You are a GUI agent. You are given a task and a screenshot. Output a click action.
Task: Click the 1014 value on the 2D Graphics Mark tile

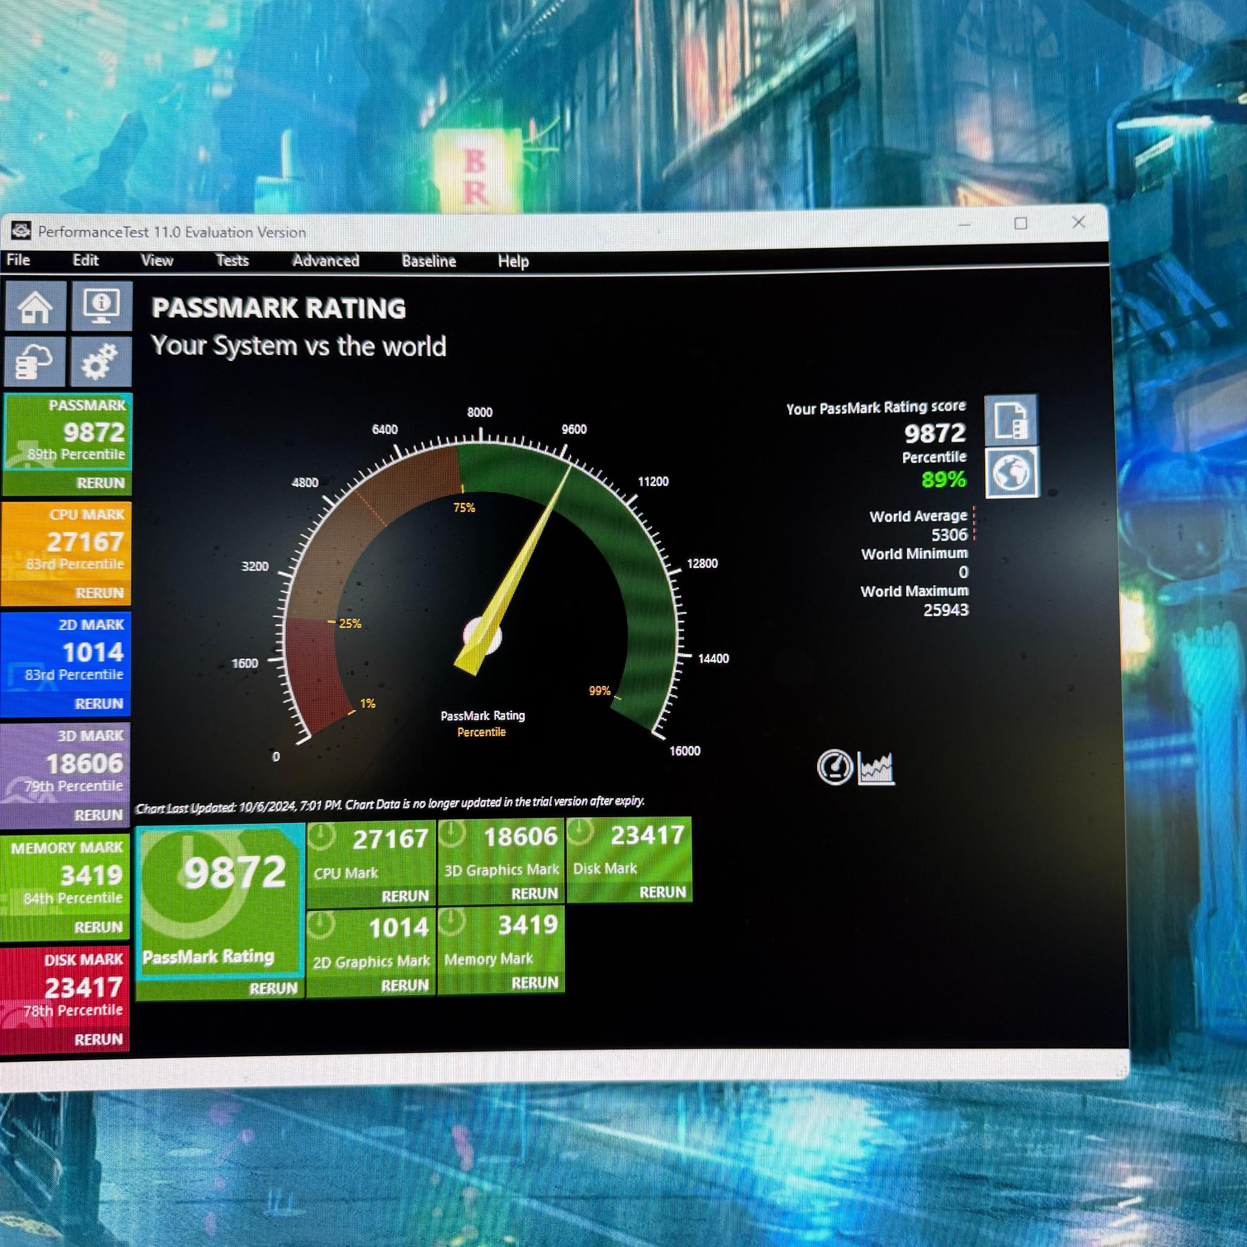tap(399, 927)
